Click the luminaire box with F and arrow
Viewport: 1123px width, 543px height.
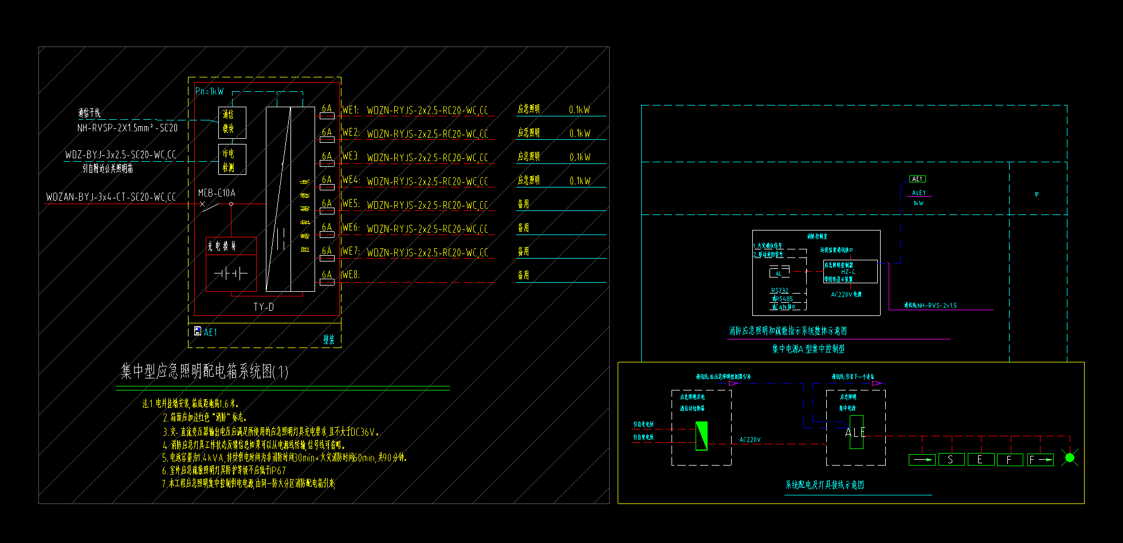1040,460
